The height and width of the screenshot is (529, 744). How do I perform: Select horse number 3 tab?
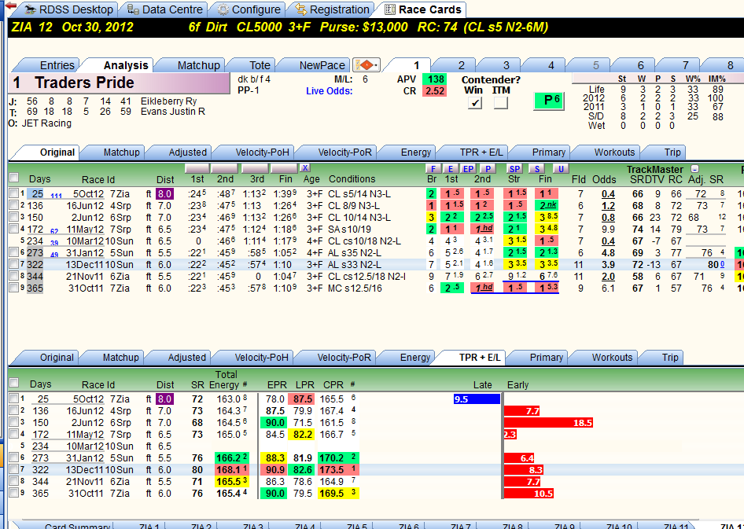(506, 65)
